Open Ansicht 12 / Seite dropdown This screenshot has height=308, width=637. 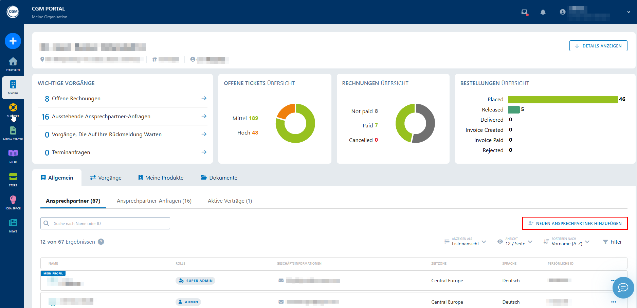coord(515,242)
